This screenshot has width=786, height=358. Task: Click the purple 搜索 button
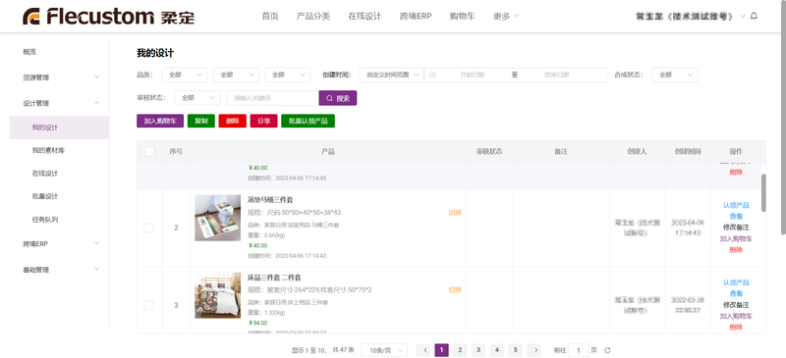coord(338,98)
